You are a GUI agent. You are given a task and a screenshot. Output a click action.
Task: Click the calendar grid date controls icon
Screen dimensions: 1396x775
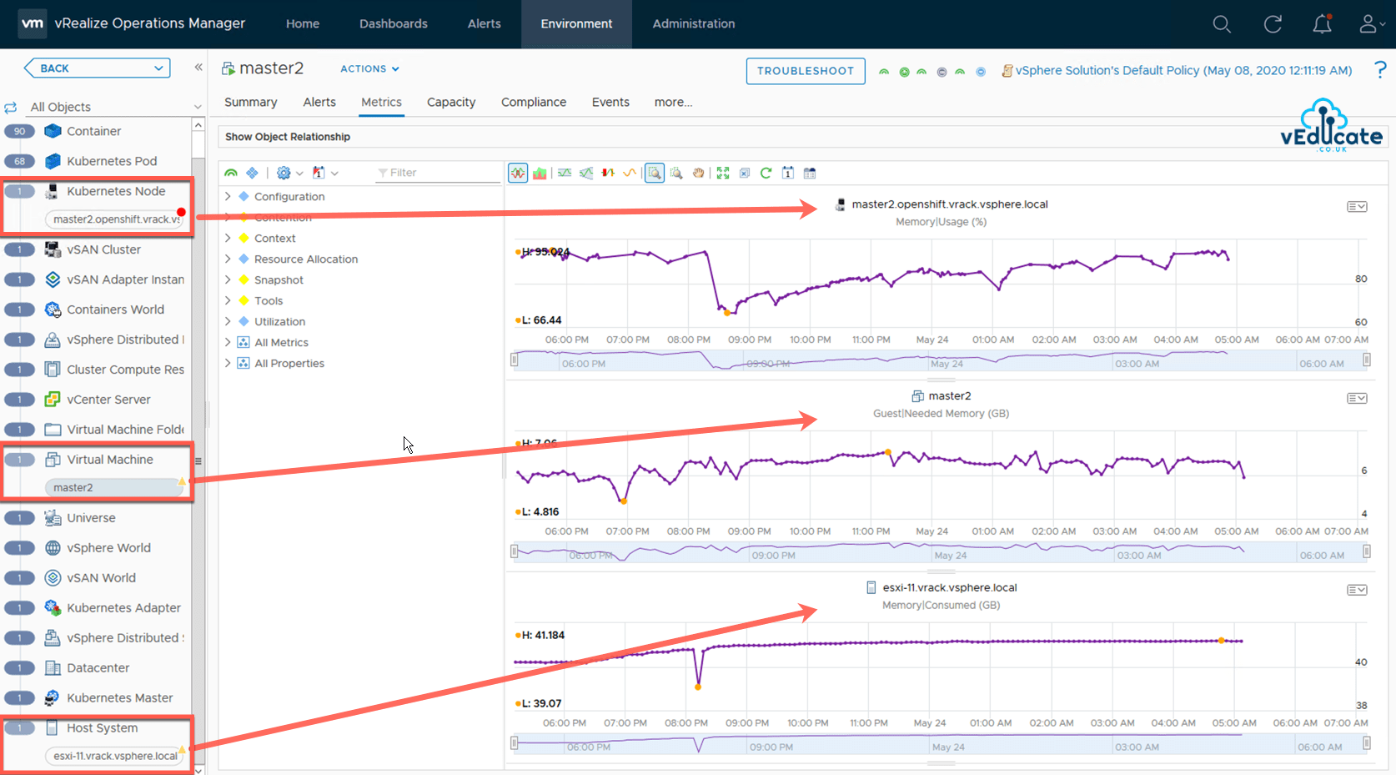810,173
